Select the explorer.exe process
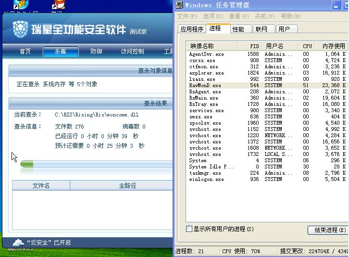The height and width of the screenshot is (257, 349). (x=267, y=73)
